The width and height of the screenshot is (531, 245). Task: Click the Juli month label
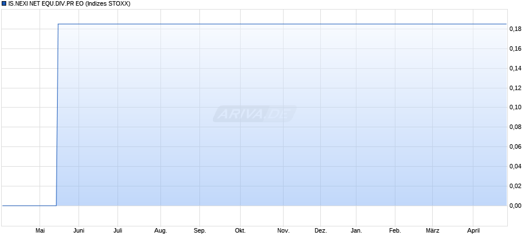[117, 230]
